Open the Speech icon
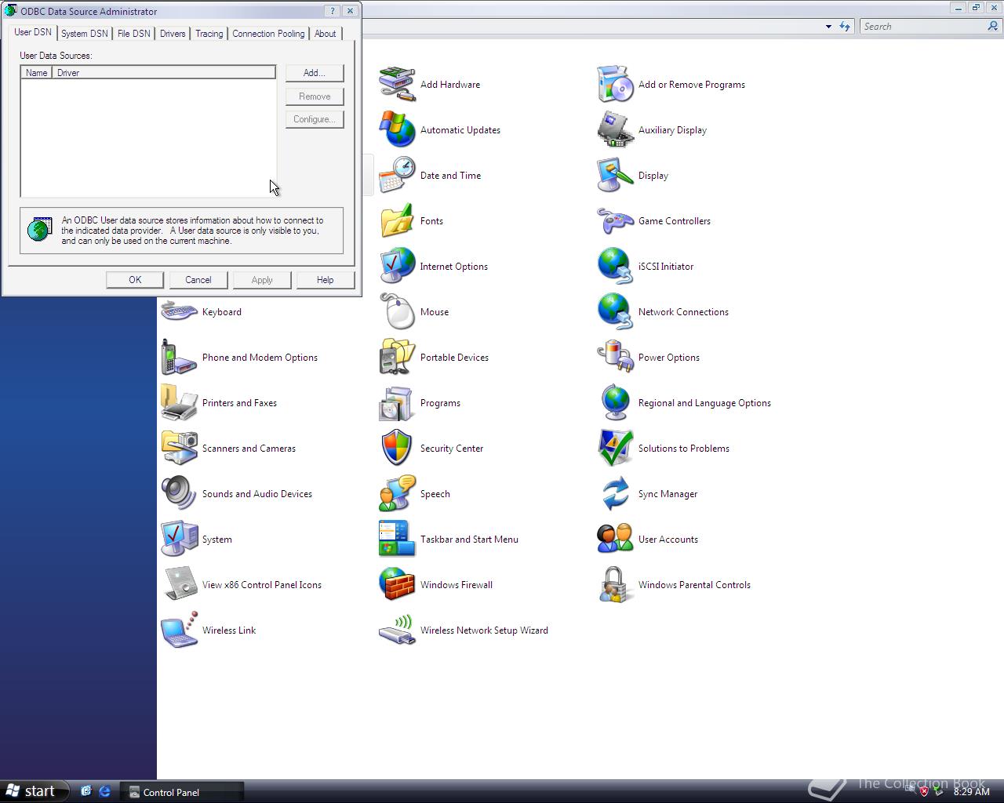This screenshot has width=1004, height=803. tap(397, 494)
